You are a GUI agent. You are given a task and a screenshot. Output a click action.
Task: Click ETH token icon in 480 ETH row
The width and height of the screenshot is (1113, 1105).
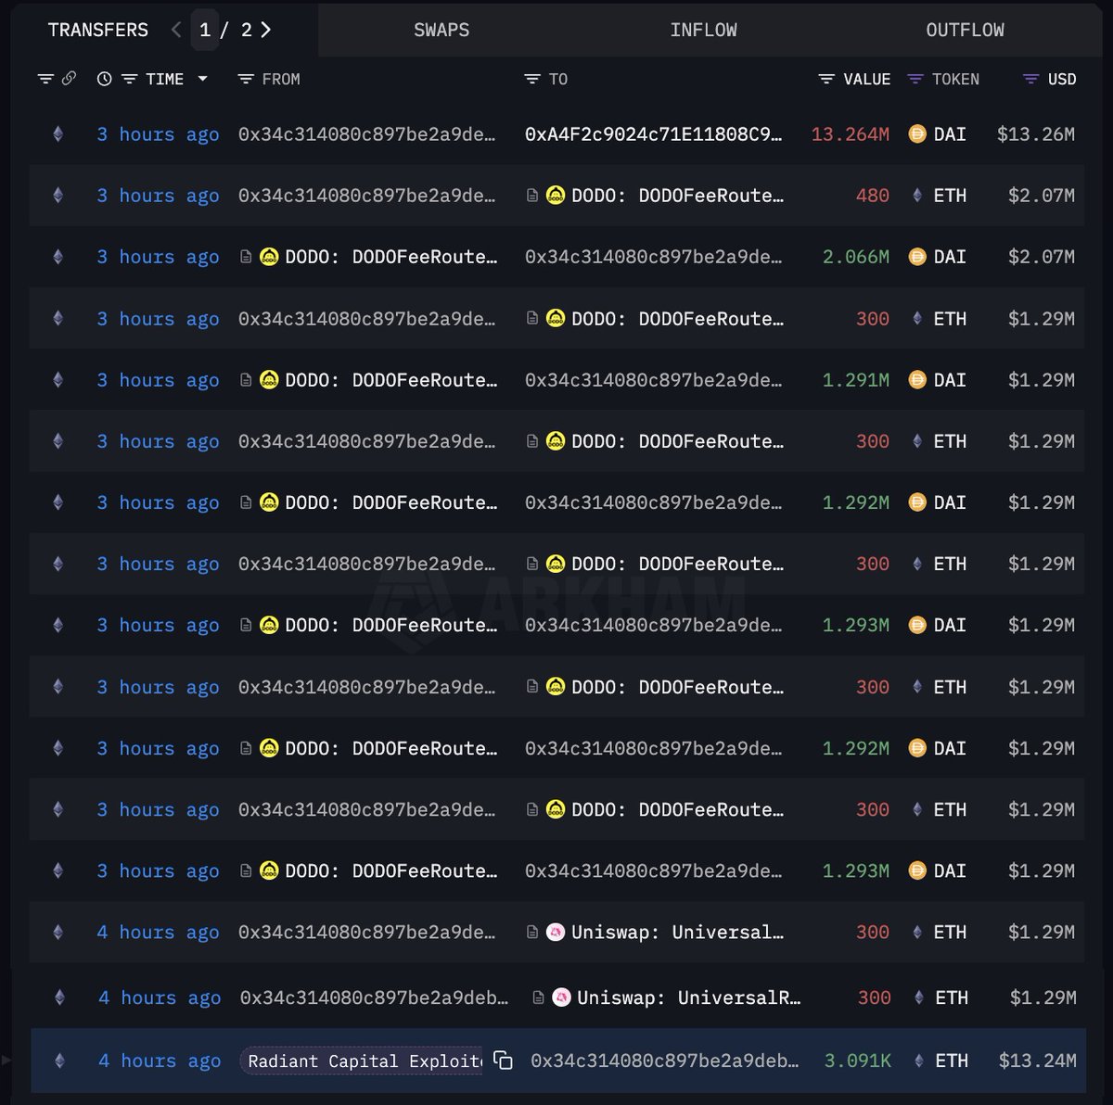(917, 196)
